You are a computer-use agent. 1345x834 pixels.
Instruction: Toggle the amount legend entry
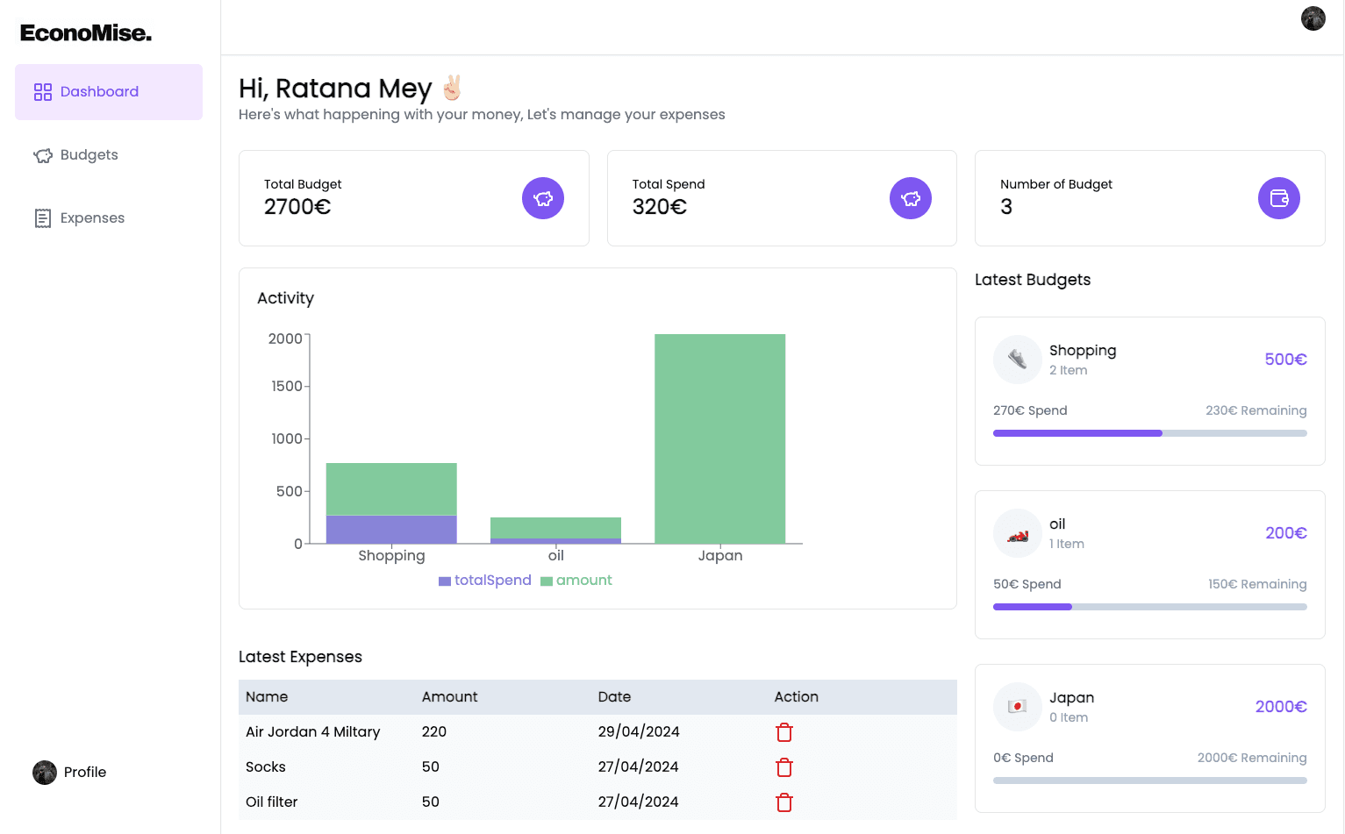point(576,581)
